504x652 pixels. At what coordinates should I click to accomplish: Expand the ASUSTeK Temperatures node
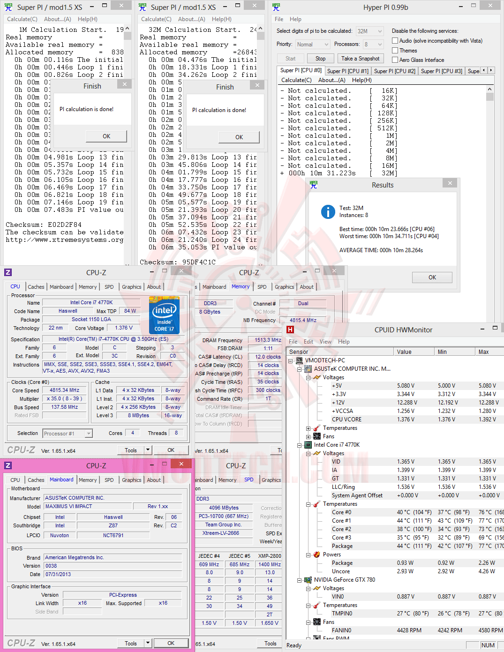[308, 428]
